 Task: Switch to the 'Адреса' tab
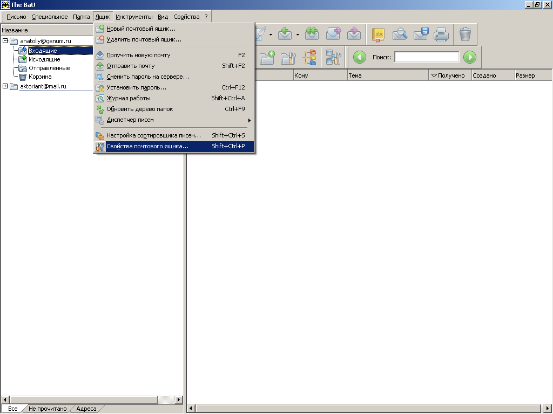tap(86, 409)
